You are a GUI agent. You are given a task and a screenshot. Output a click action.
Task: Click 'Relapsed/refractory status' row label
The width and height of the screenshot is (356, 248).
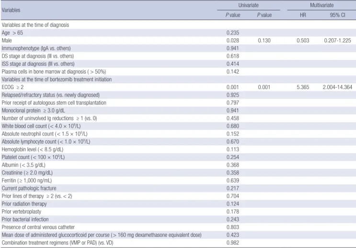[51, 95]
